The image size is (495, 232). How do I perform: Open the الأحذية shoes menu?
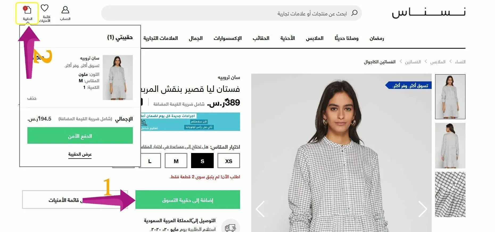point(287,38)
